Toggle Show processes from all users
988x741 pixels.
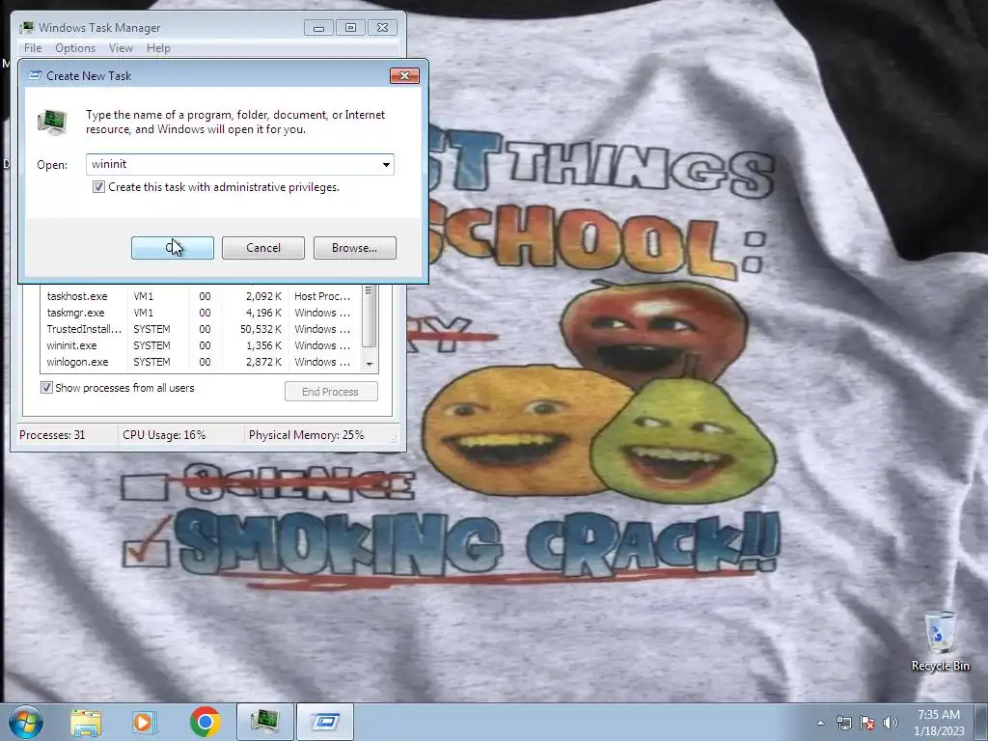click(46, 388)
